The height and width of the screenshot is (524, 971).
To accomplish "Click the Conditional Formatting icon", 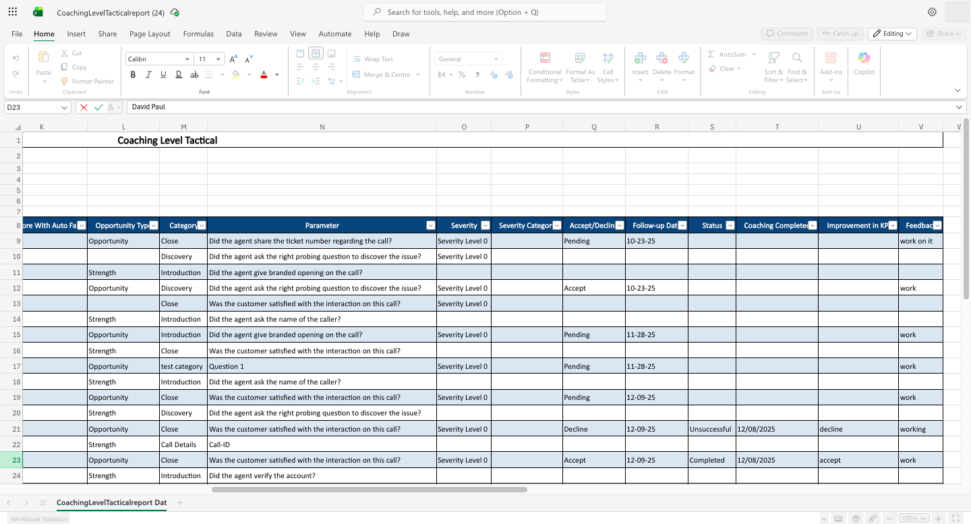I will [x=545, y=59].
